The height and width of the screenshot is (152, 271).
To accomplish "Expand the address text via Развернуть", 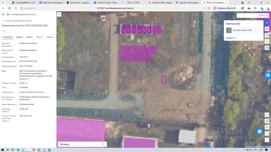I will [x=25, y=79].
